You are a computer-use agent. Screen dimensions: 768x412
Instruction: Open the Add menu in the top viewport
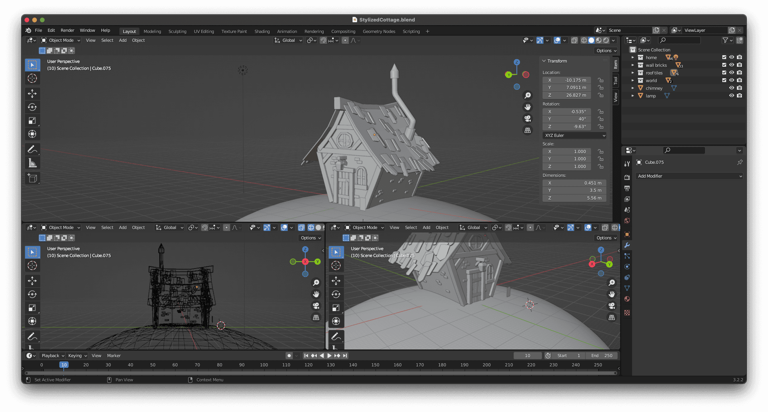tap(122, 40)
